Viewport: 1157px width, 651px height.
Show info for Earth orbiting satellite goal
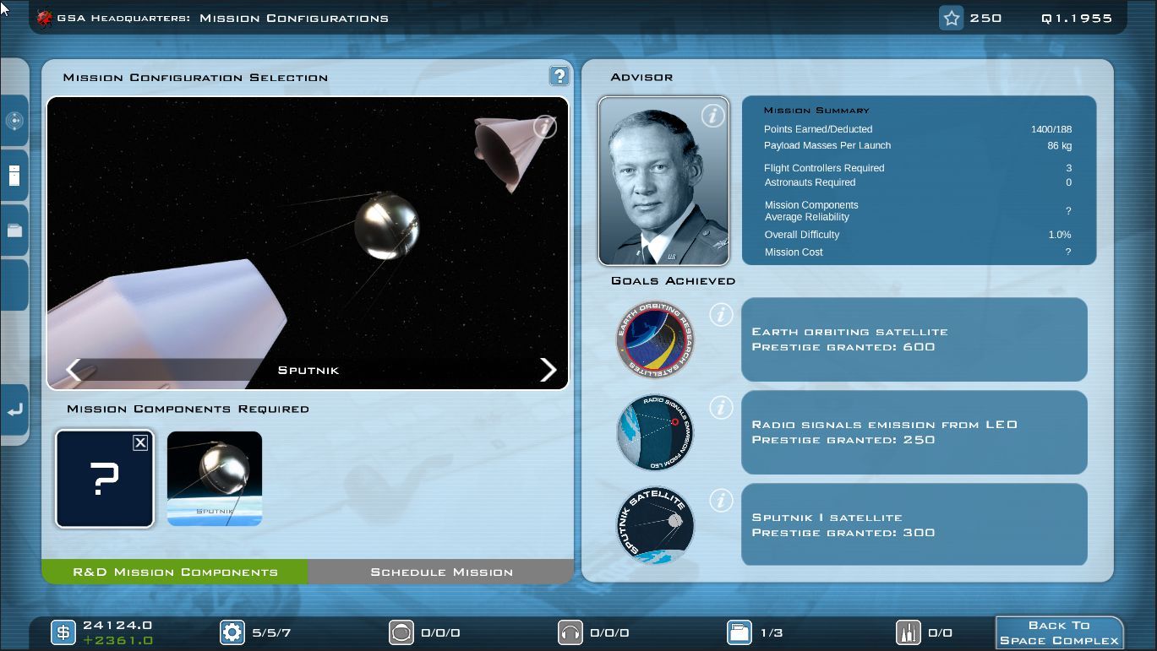pos(721,315)
